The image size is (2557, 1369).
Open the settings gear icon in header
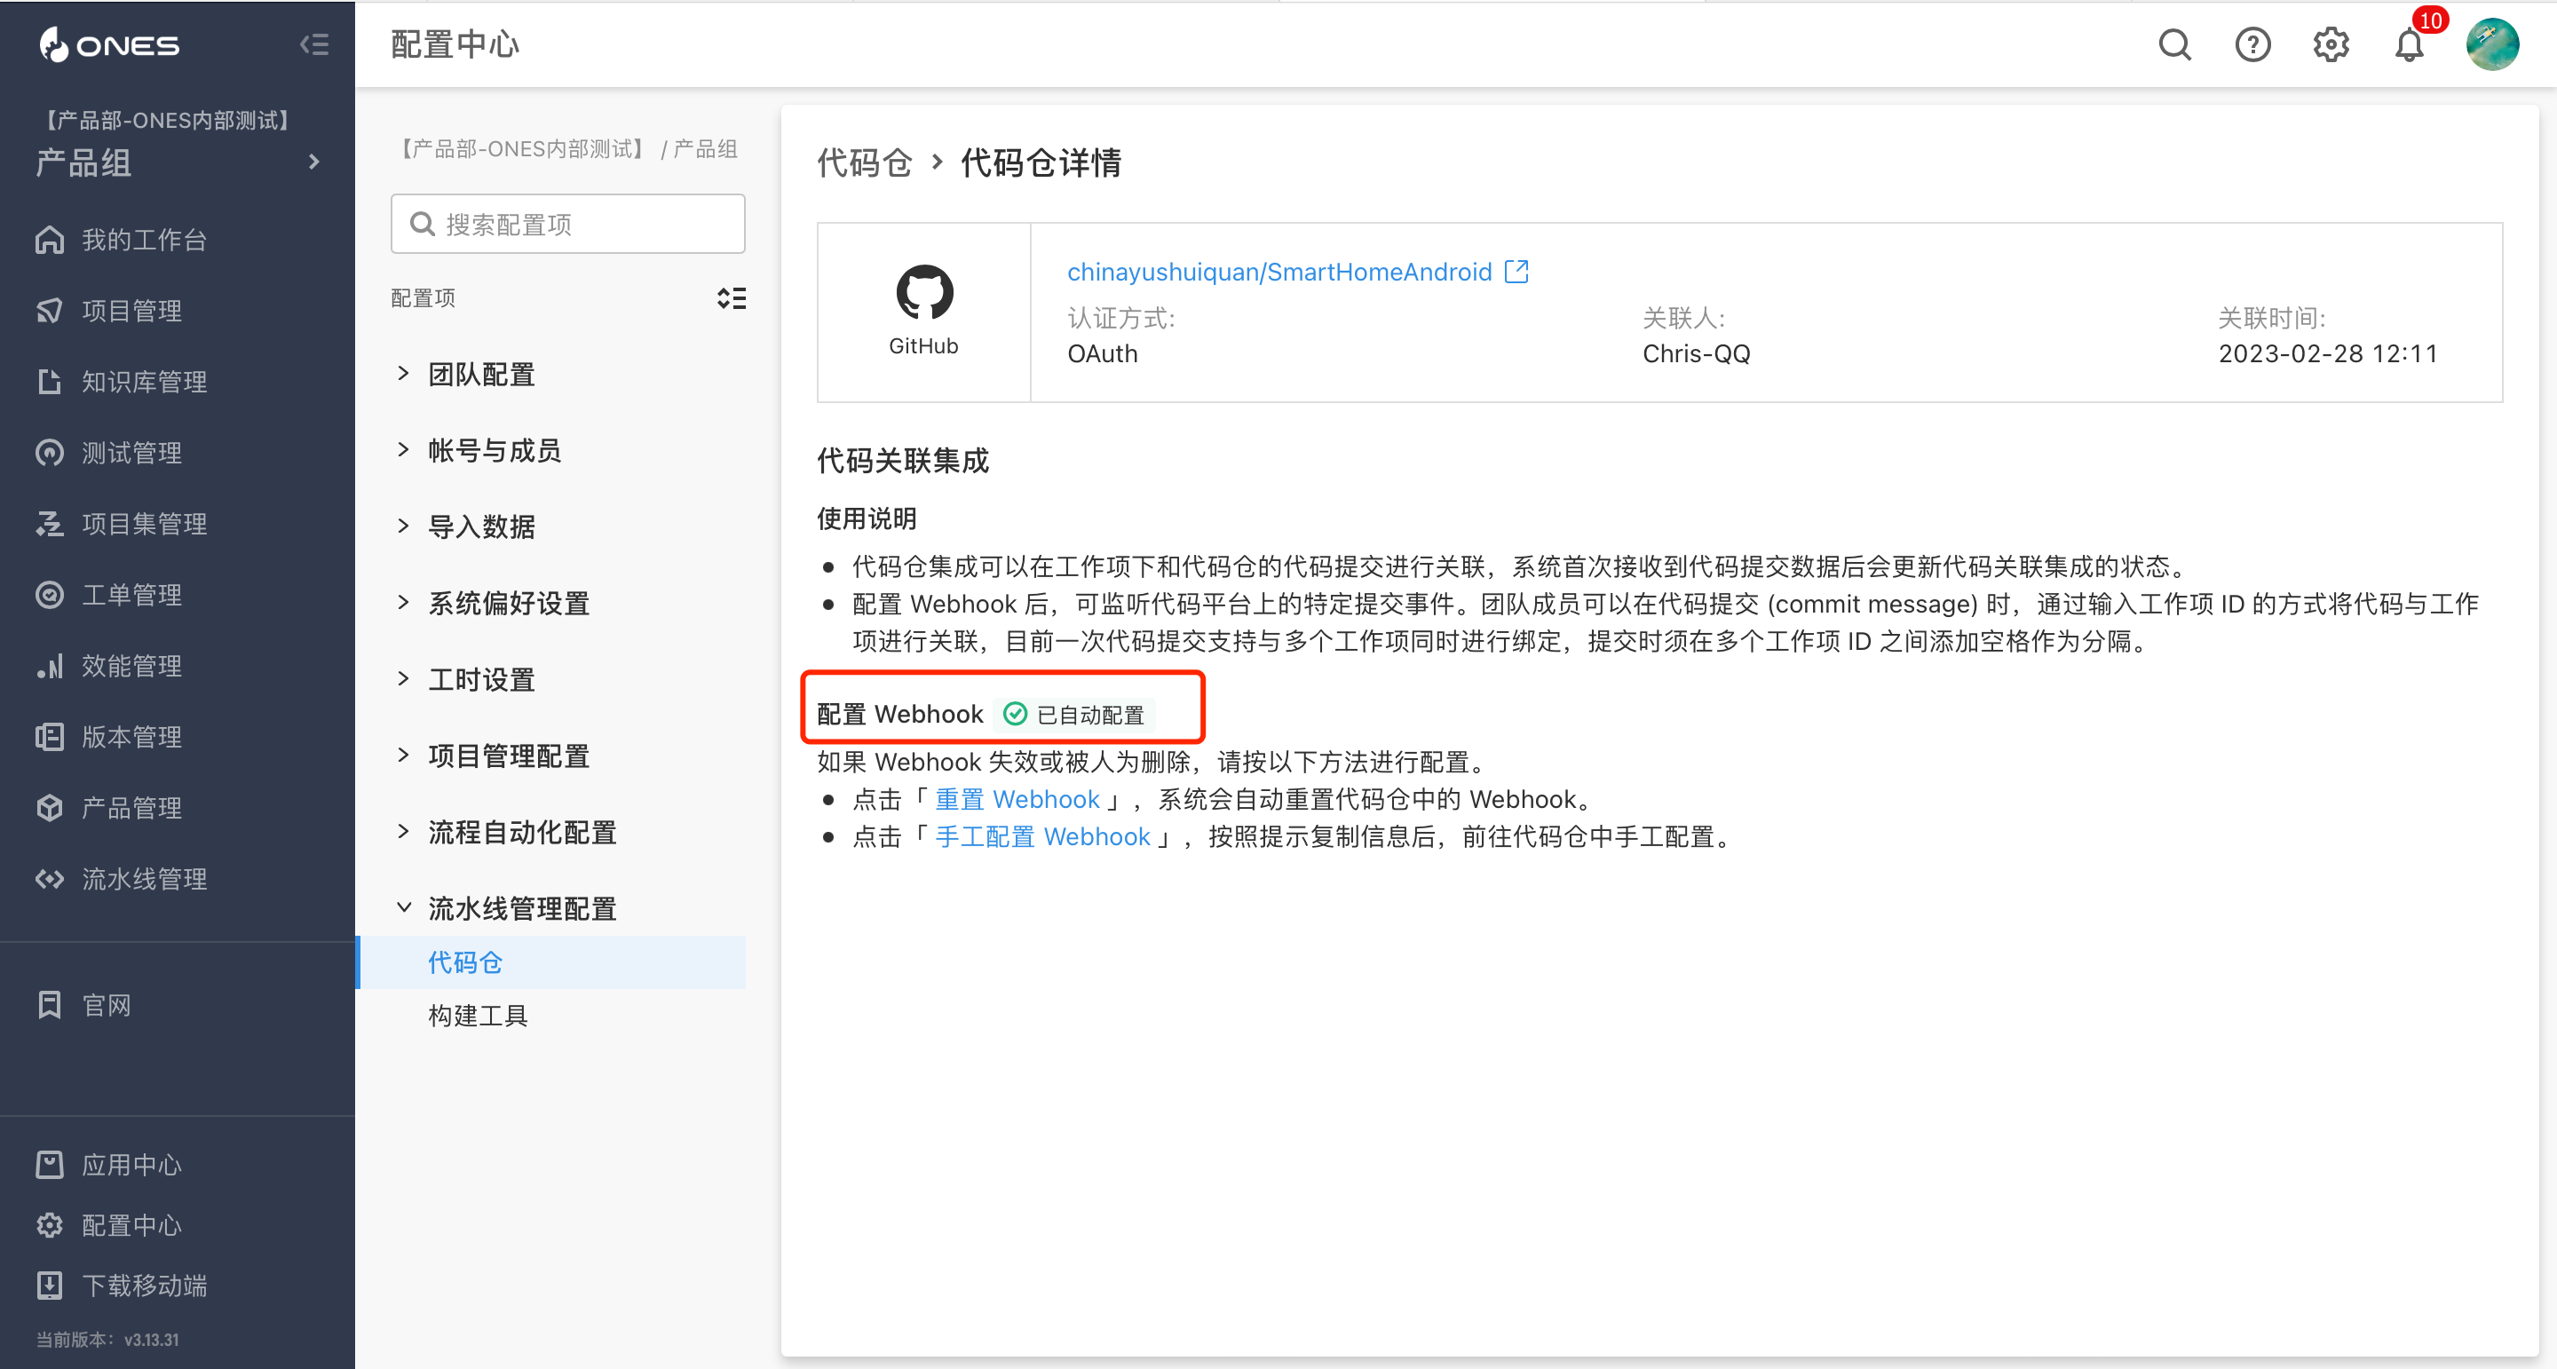click(2331, 44)
